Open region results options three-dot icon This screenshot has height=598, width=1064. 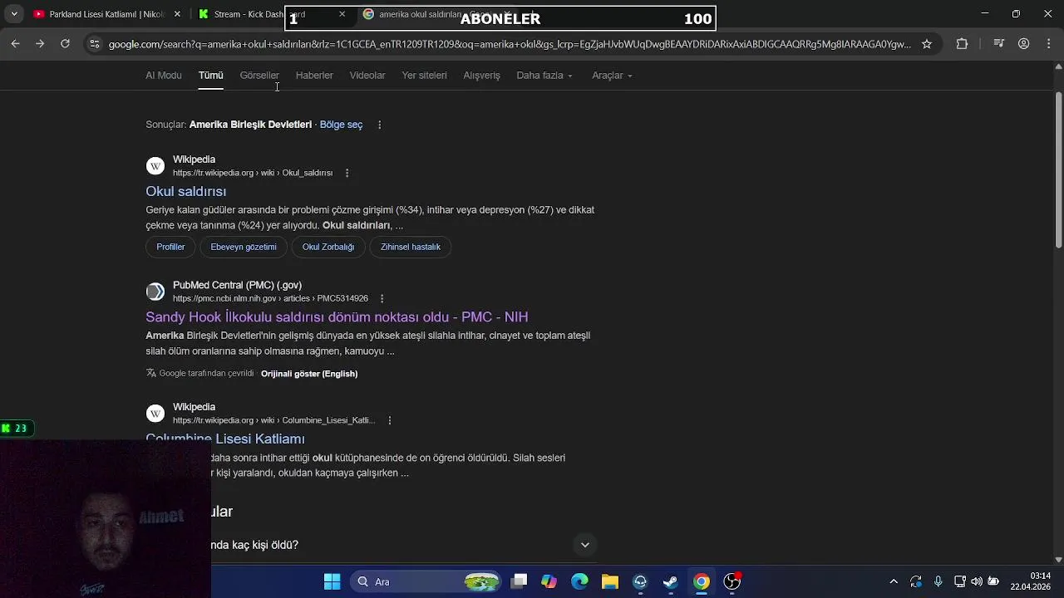(379, 125)
